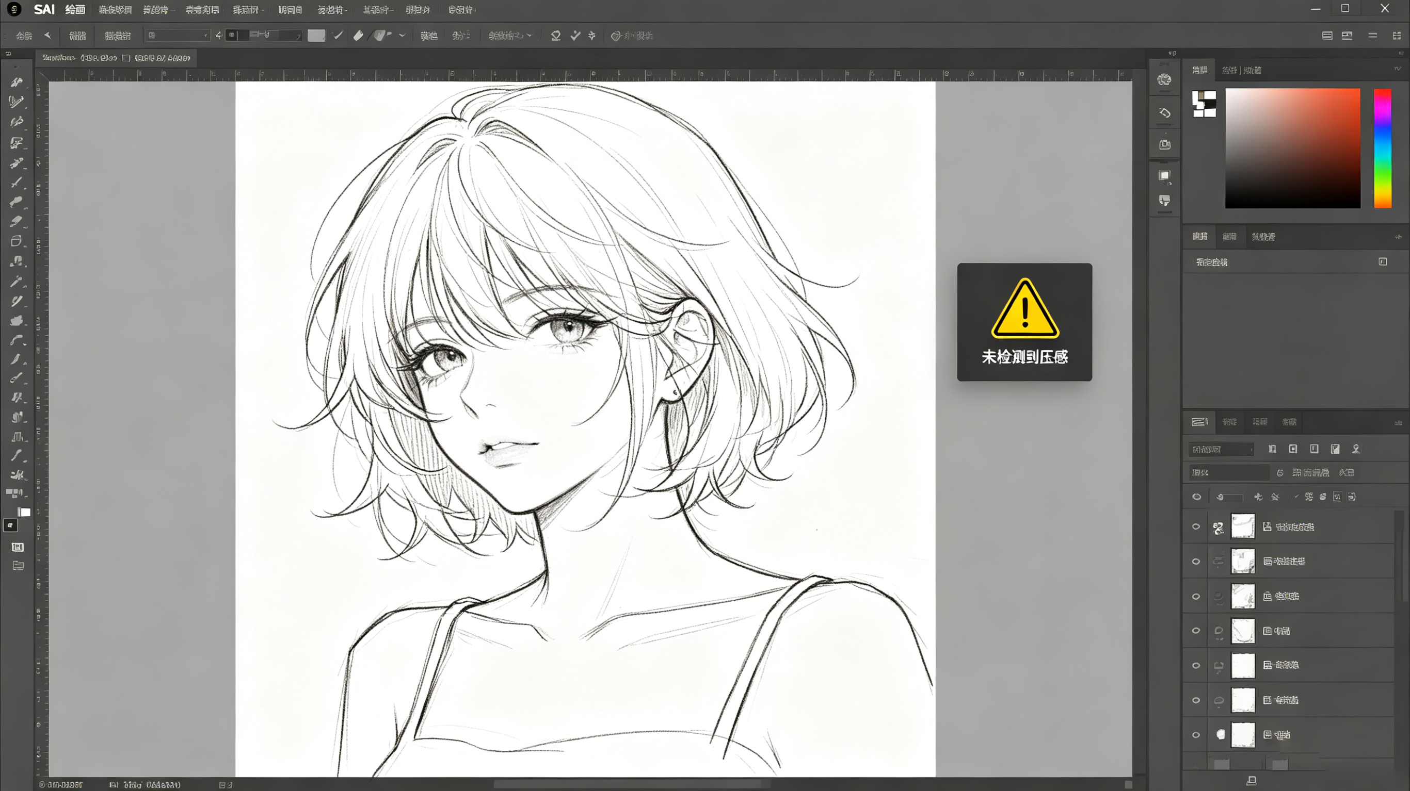
Task: Toggle the eye icon above the layer list
Action: (x=1196, y=497)
